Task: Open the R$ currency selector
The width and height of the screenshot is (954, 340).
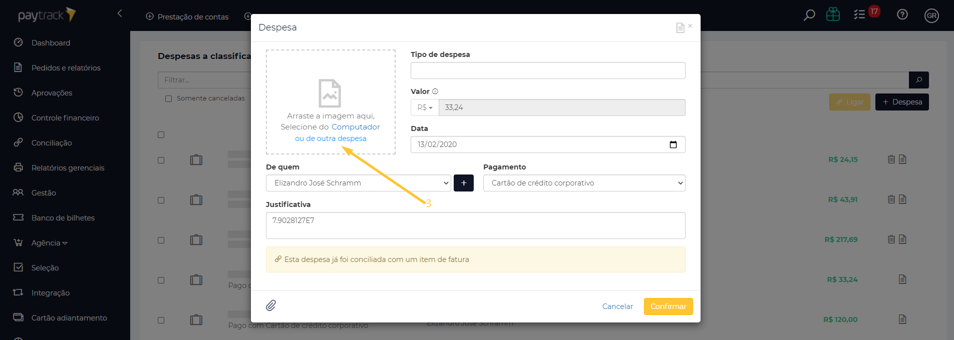Action: click(x=425, y=107)
